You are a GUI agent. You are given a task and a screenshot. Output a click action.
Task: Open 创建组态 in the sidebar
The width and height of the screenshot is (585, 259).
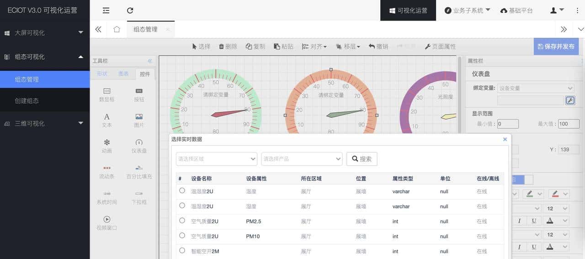[45, 100]
